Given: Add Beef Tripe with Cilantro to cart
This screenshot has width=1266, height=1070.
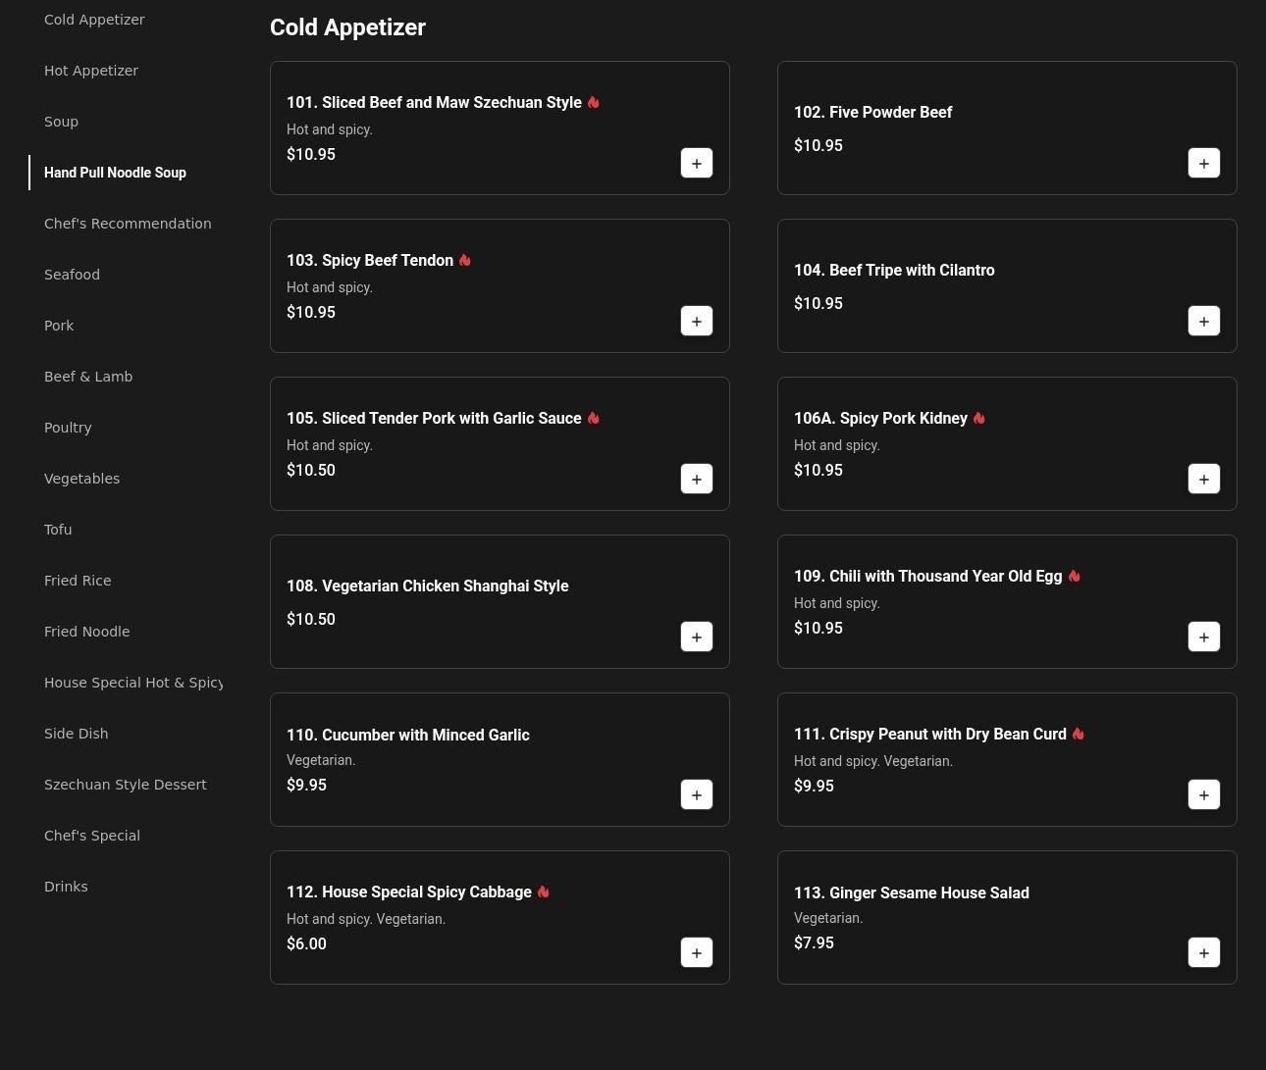Looking at the screenshot, I should point(1203,322).
